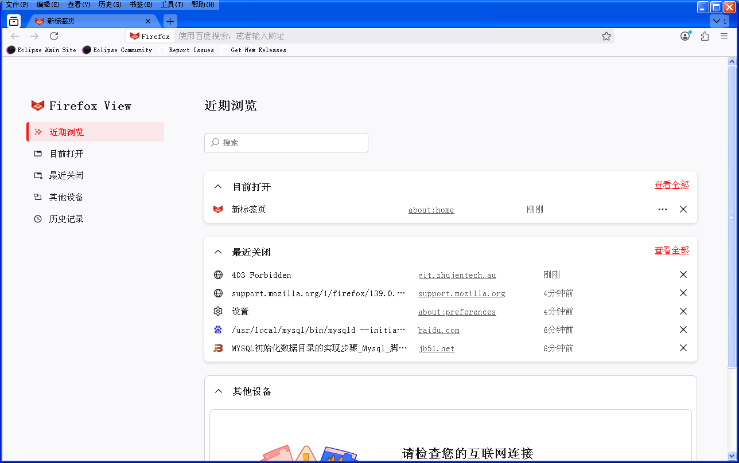The image size is (739, 463).
Task: Click scrollbar up arrow
Action: [732, 61]
